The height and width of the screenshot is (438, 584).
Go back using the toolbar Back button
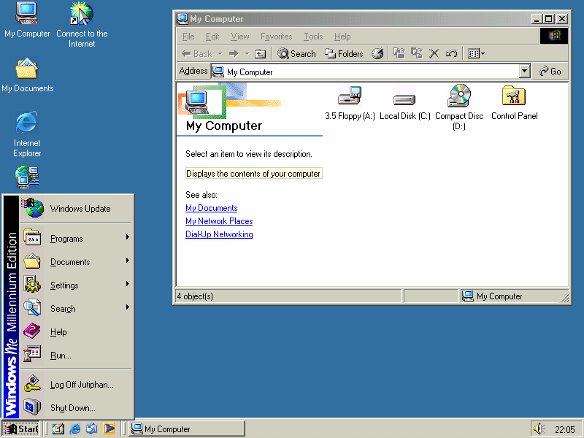(x=196, y=54)
